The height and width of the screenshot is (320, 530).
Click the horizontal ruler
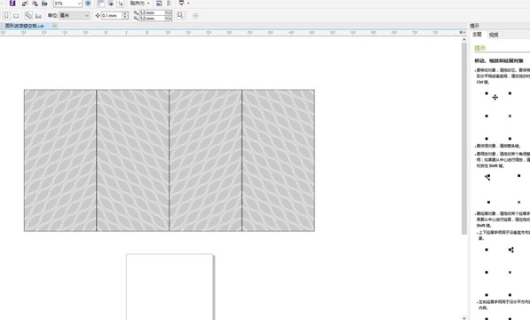(233, 33)
